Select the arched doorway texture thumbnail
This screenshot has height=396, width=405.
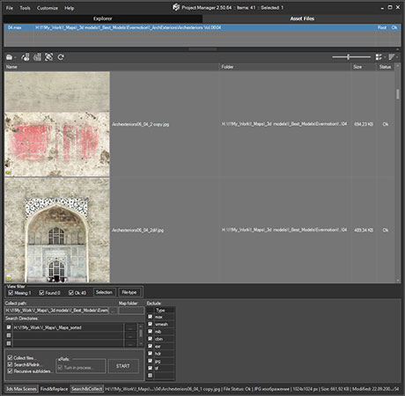57,231
